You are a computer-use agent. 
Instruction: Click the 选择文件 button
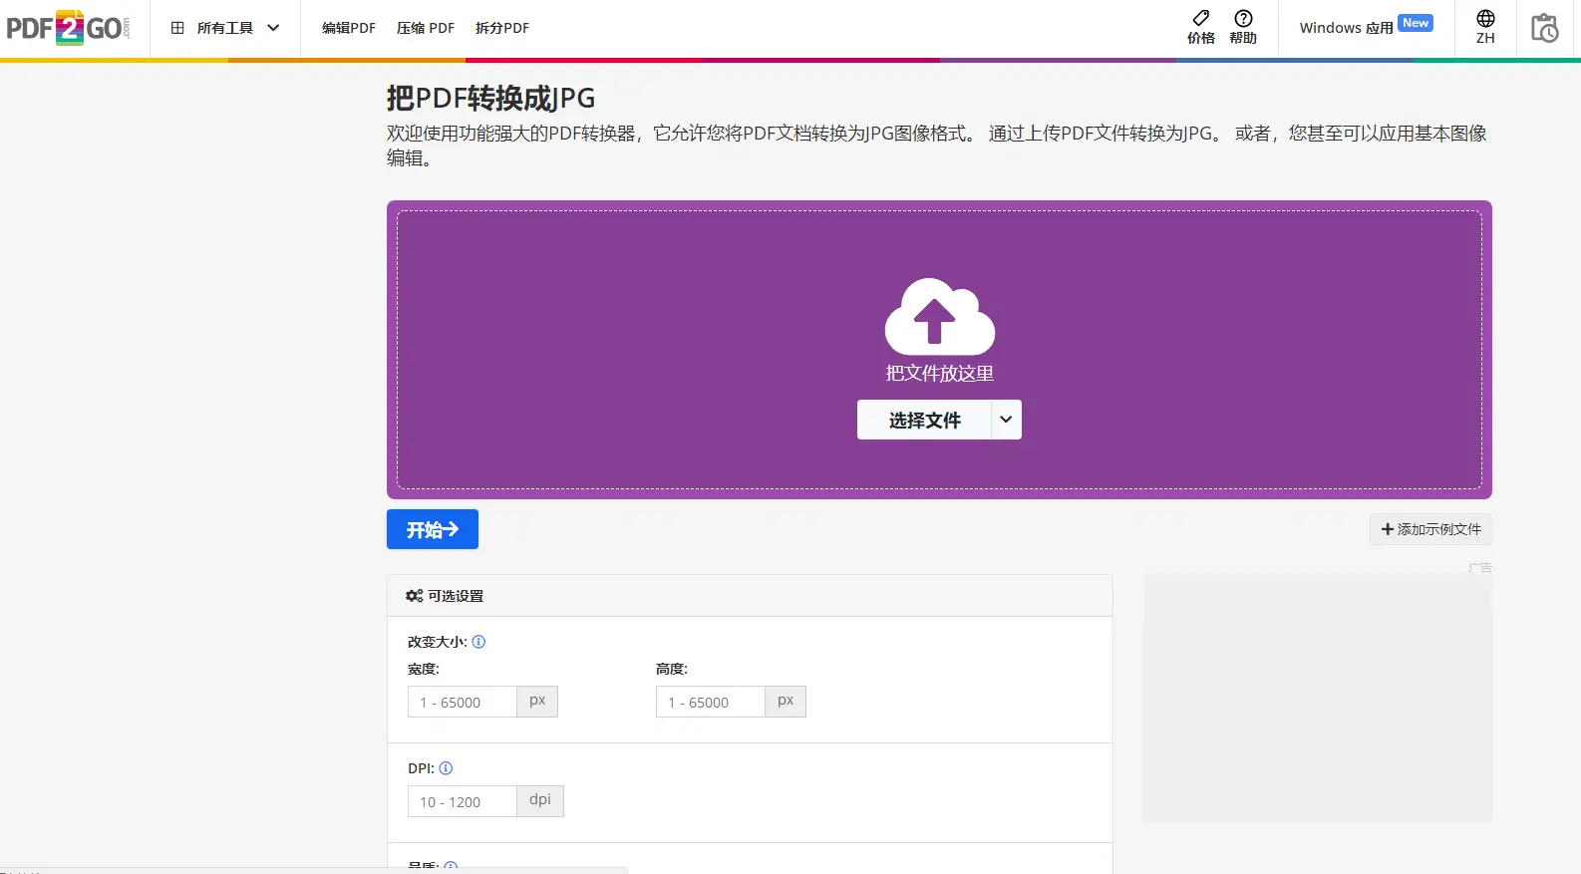pyautogui.click(x=924, y=420)
